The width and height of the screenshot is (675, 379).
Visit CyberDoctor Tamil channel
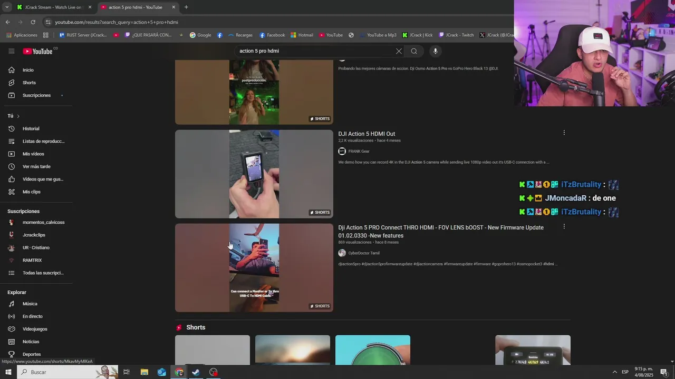363,253
